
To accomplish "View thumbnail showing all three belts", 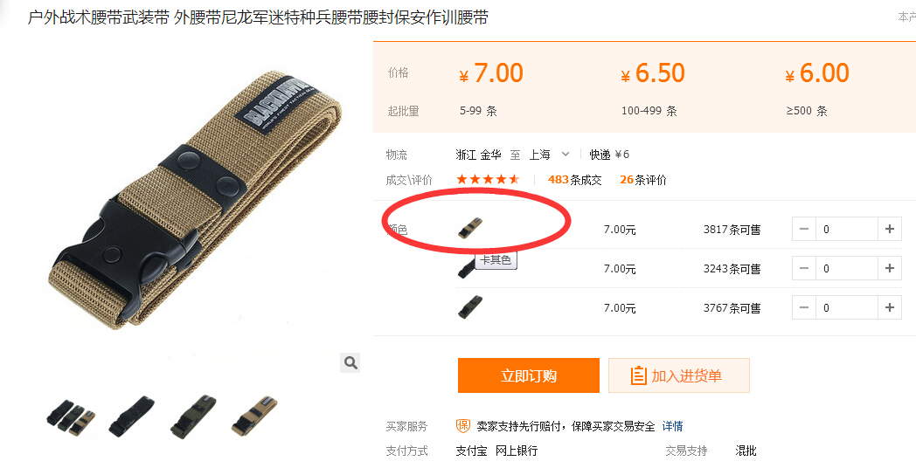I will pos(72,416).
